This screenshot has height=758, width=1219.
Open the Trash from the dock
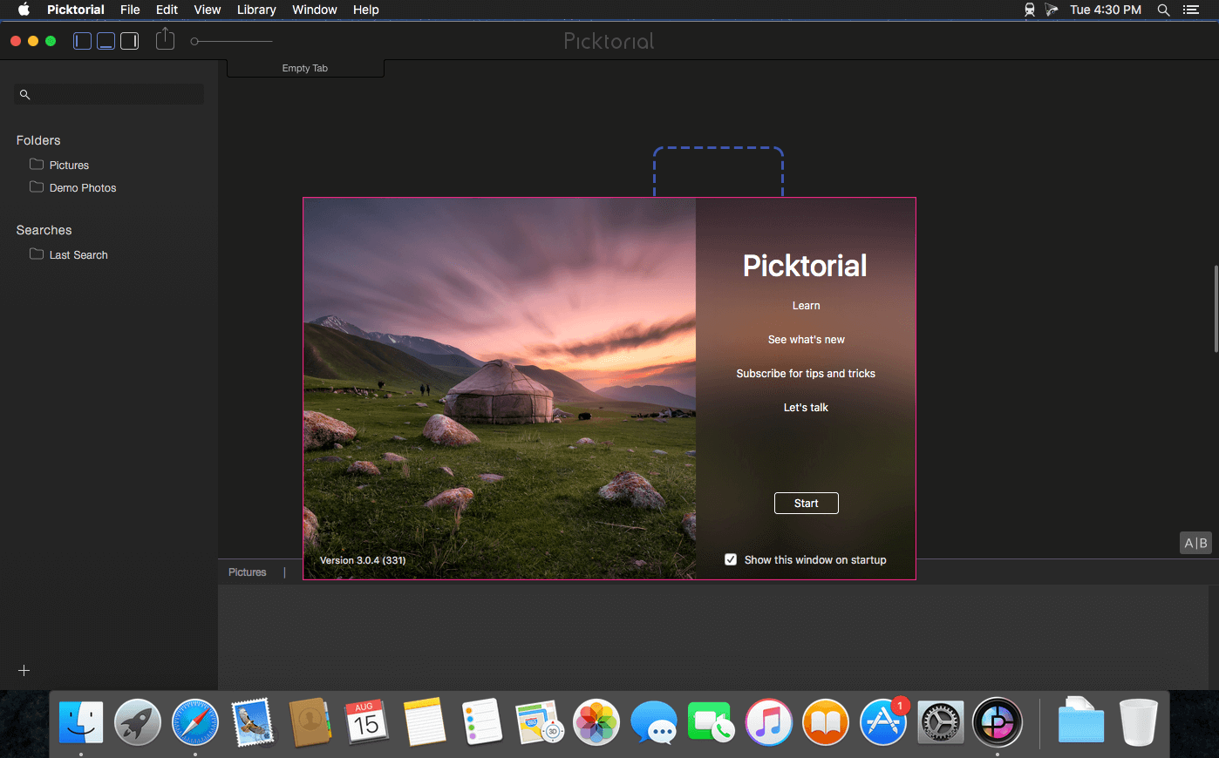pyautogui.click(x=1138, y=723)
